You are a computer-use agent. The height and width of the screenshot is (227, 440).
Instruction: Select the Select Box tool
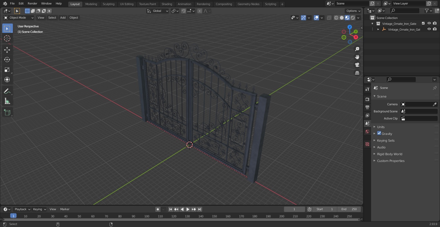coord(7,28)
